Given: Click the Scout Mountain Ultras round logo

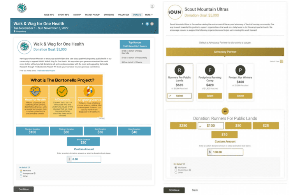Looking at the screenshot, I should [x=175, y=12].
